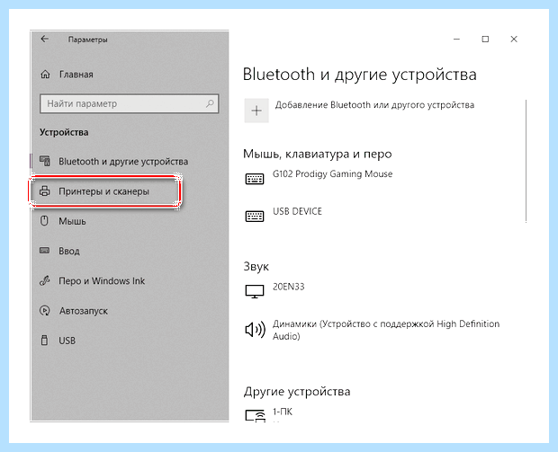This screenshot has height=452, width=558.
Task: Select the USB DEVICE keyboard icon
Action: coord(255,216)
